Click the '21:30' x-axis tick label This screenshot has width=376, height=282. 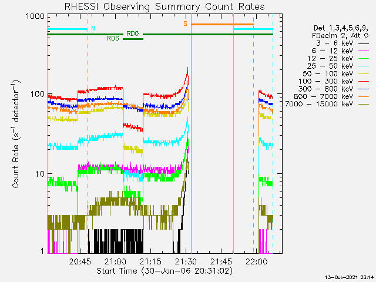coord(186,261)
